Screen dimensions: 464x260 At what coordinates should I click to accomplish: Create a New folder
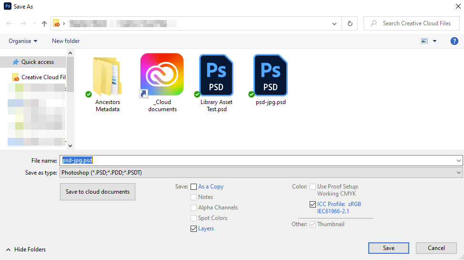pyautogui.click(x=66, y=41)
